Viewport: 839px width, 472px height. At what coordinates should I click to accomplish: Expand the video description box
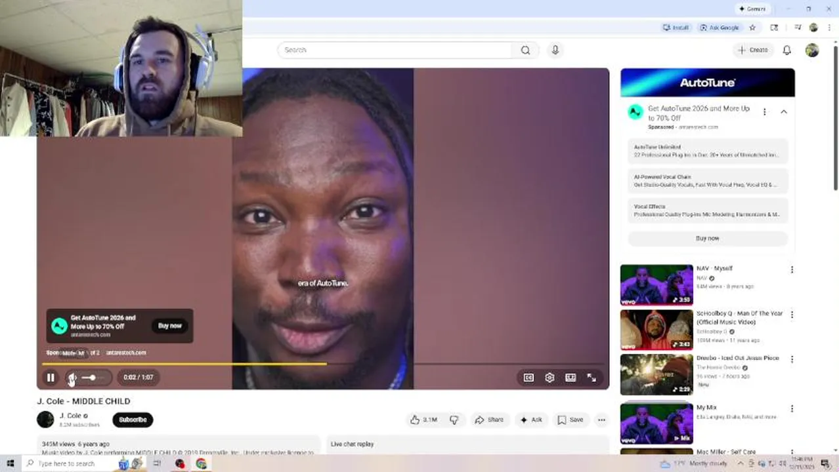pyautogui.click(x=179, y=446)
